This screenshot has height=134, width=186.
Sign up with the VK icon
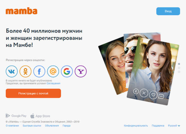pos(12,71)
